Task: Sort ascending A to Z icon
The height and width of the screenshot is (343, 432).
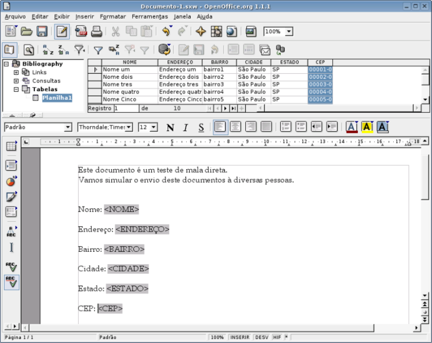Action: (x=48, y=50)
